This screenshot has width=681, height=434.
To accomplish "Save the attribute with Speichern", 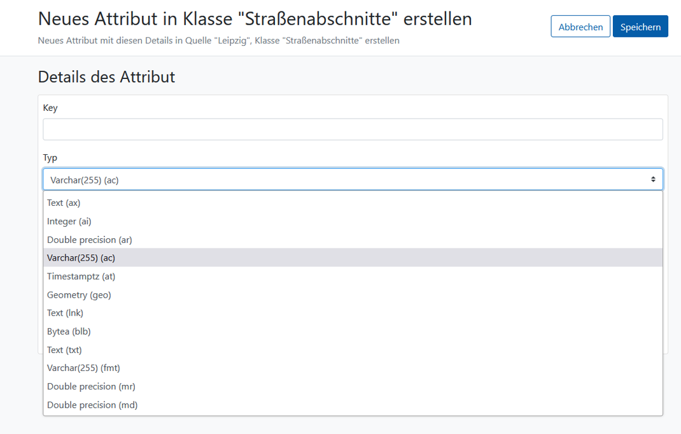I will click(x=640, y=27).
